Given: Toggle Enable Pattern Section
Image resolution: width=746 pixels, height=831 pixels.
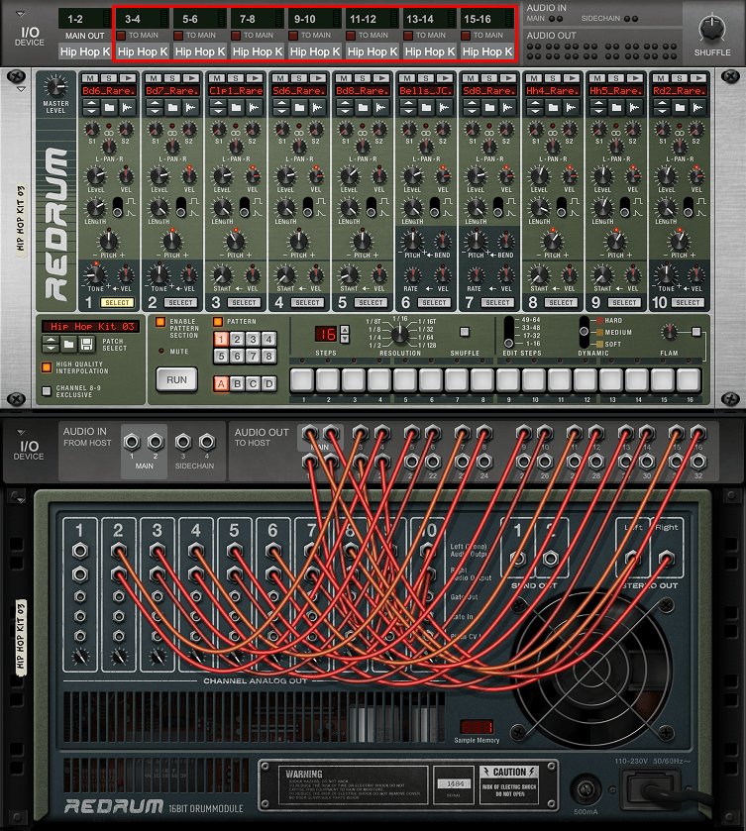Looking at the screenshot, I should (x=160, y=322).
